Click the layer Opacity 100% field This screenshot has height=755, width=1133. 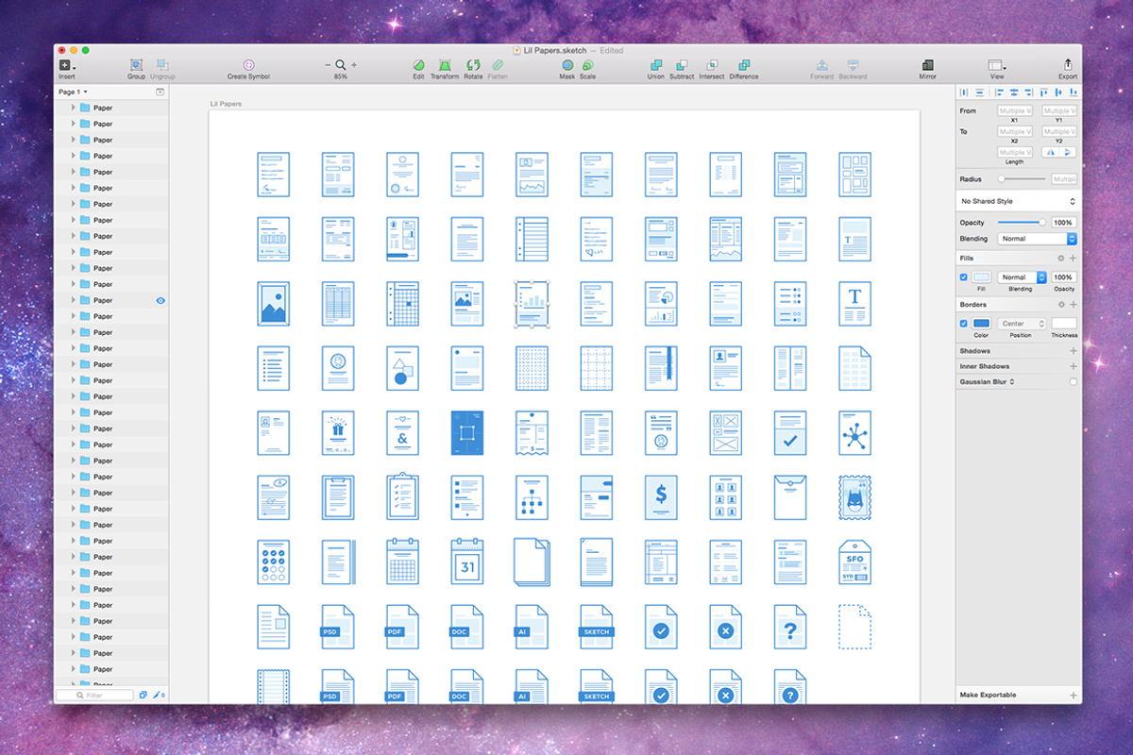(x=1064, y=223)
